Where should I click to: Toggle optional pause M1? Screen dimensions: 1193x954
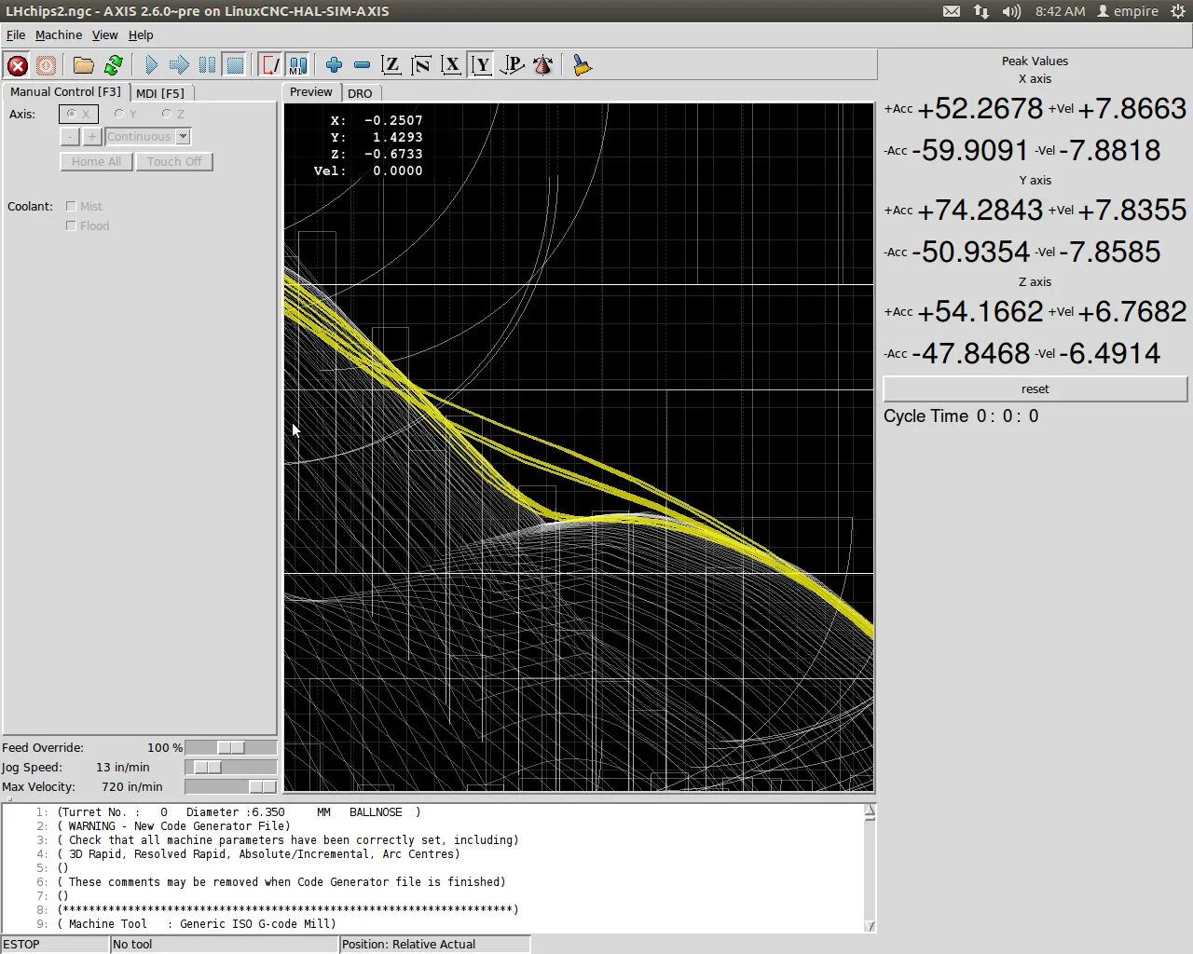point(297,65)
